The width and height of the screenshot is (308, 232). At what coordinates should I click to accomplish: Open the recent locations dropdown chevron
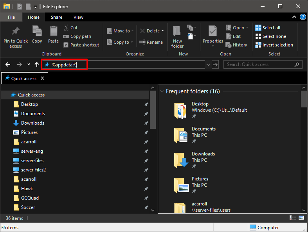tap(29, 64)
